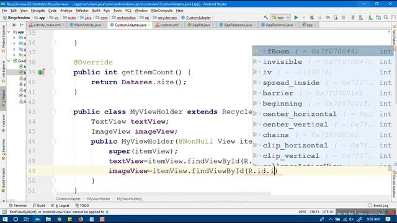
Task: Switch to MainActivity.java tab
Action: point(87,25)
